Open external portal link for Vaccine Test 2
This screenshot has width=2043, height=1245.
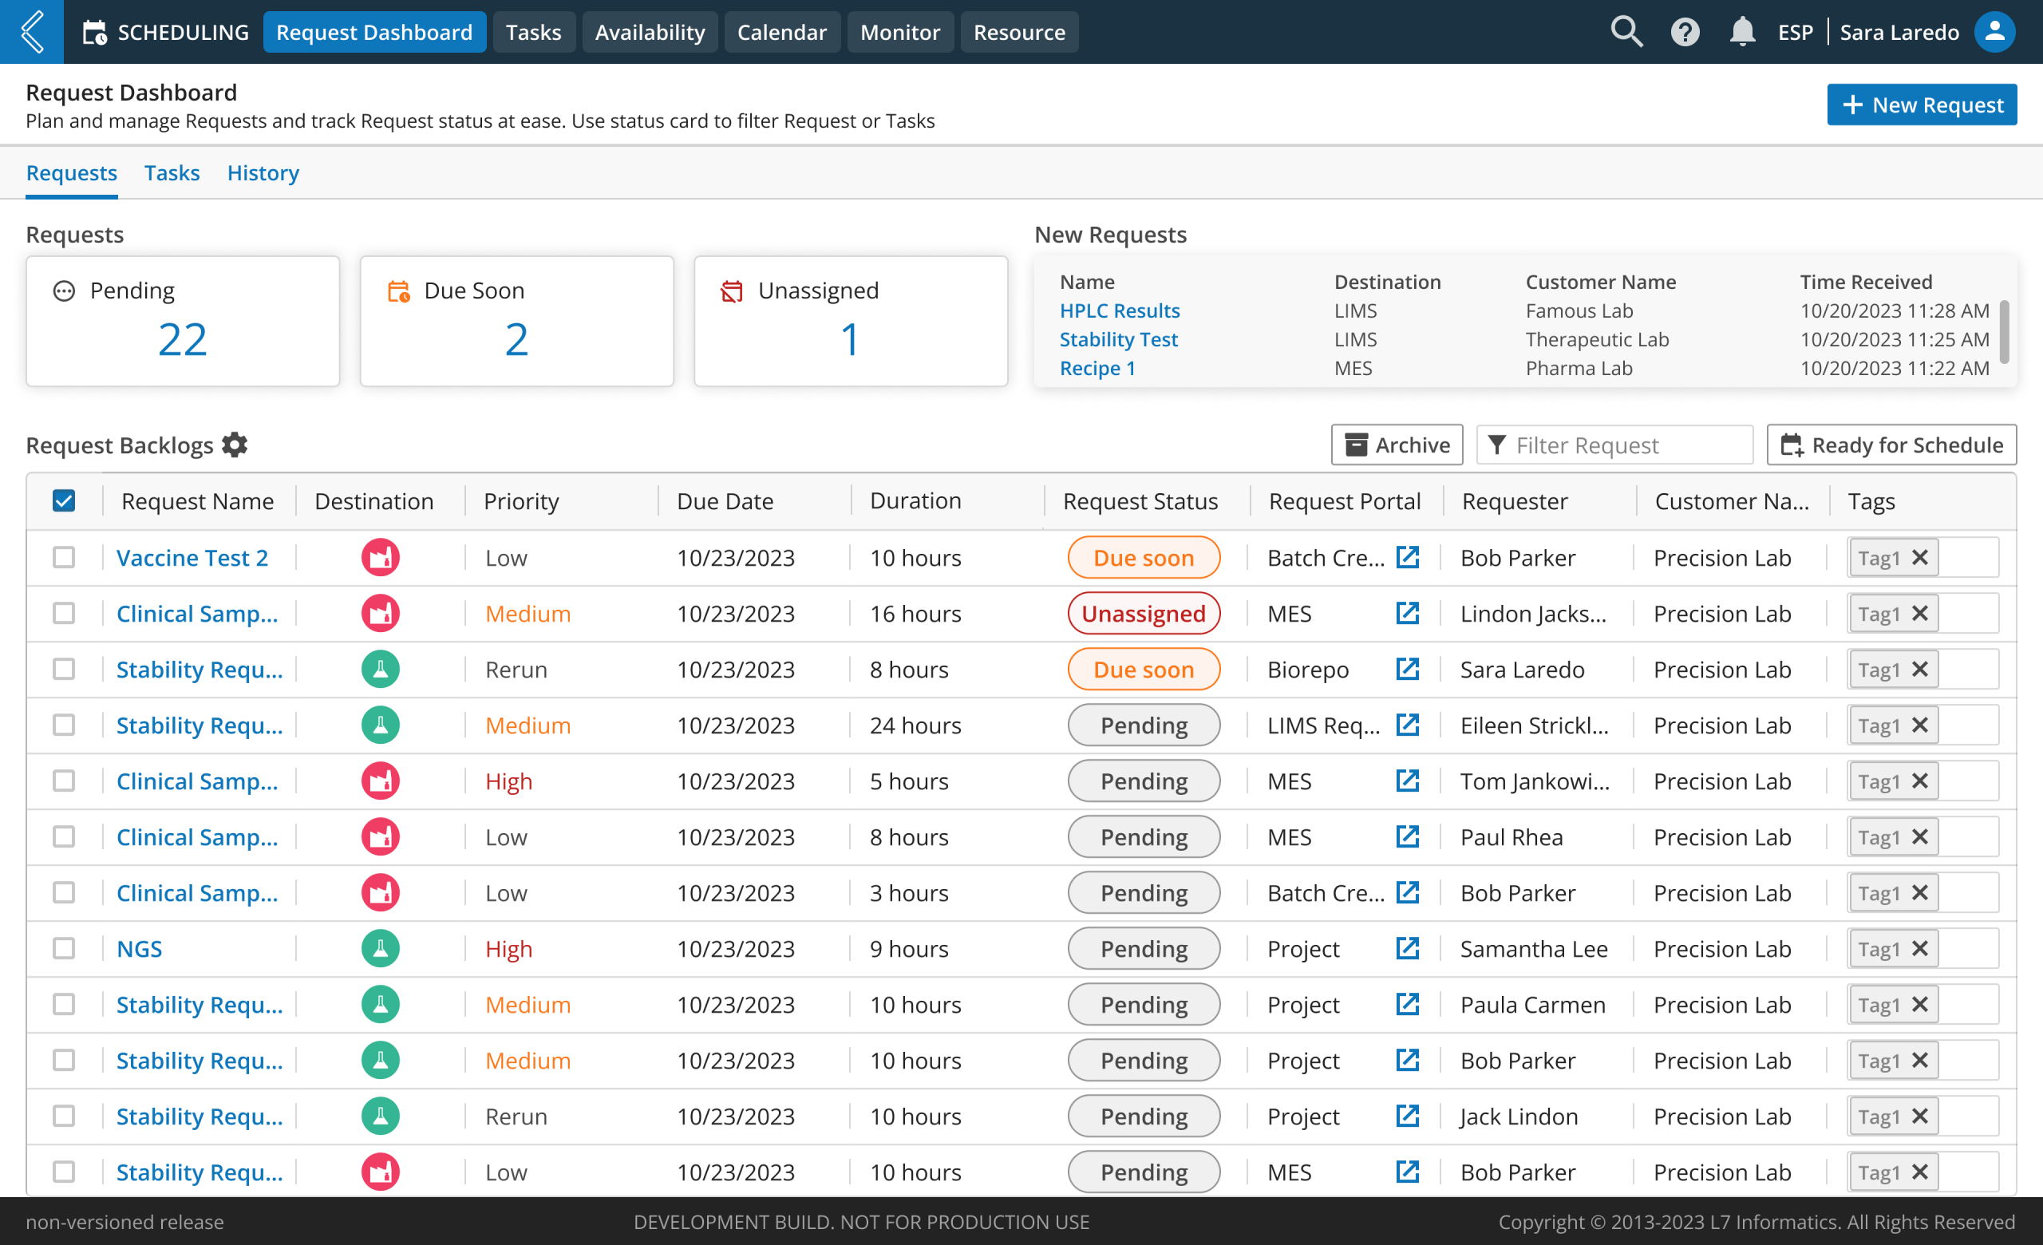click(x=1407, y=557)
